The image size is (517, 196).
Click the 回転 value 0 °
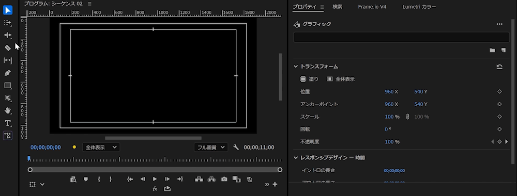[x=388, y=129]
